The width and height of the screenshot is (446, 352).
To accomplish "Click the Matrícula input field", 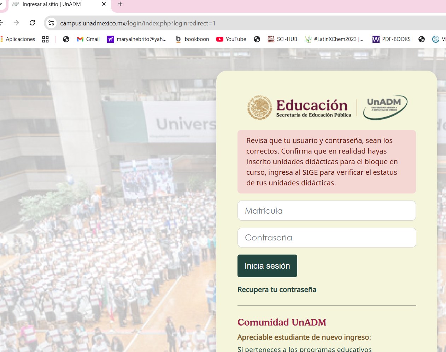I will tap(327, 211).
